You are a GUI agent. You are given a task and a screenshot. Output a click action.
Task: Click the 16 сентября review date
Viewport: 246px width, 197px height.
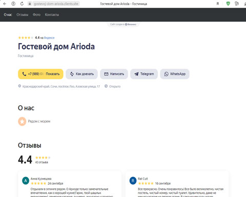click(163, 184)
